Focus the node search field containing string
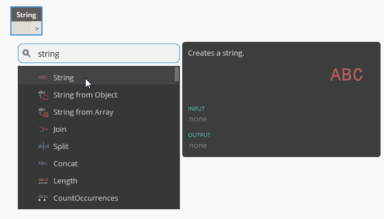Viewport: 384px width, 219px height. pos(99,53)
